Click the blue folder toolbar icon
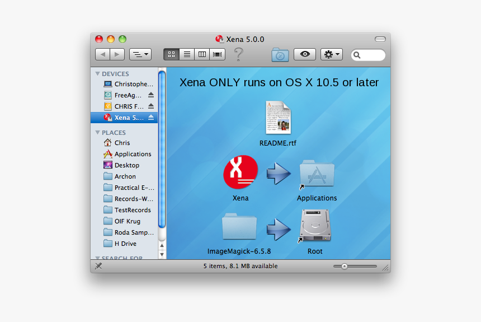Viewport: 481px width, 322px height. [280, 55]
